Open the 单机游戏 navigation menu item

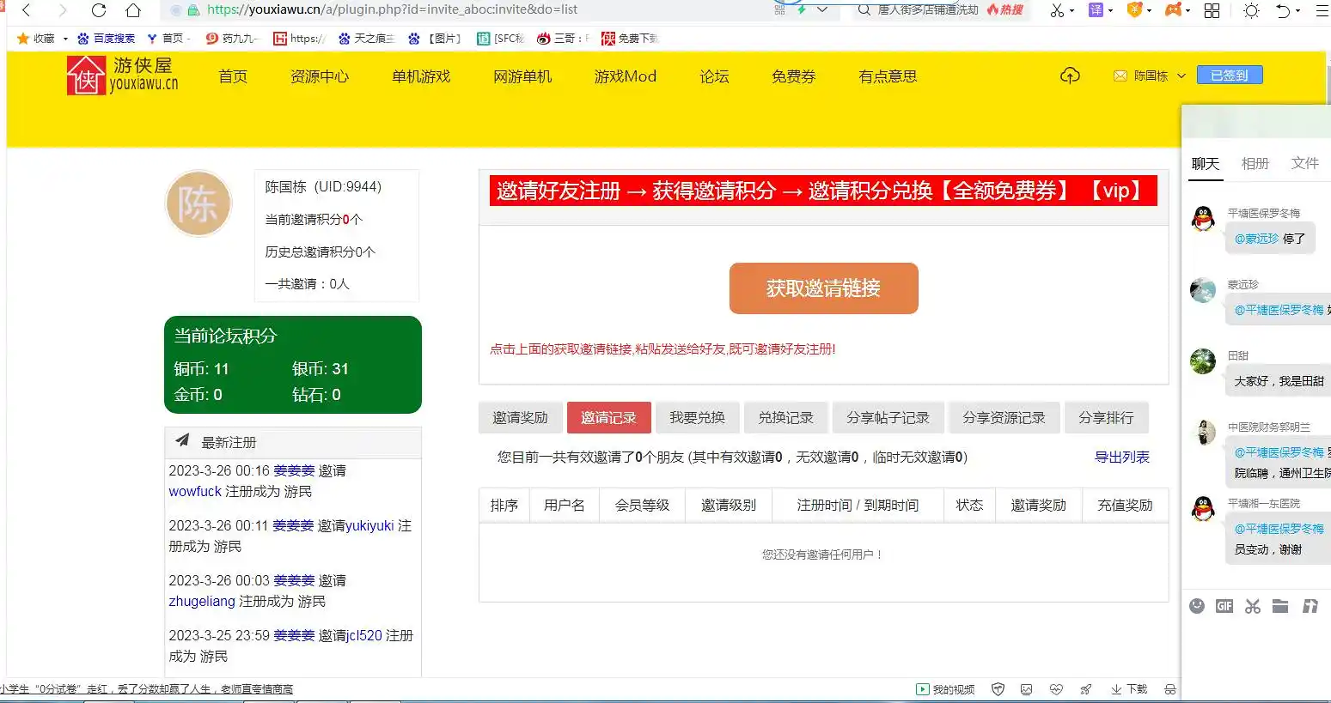point(421,76)
